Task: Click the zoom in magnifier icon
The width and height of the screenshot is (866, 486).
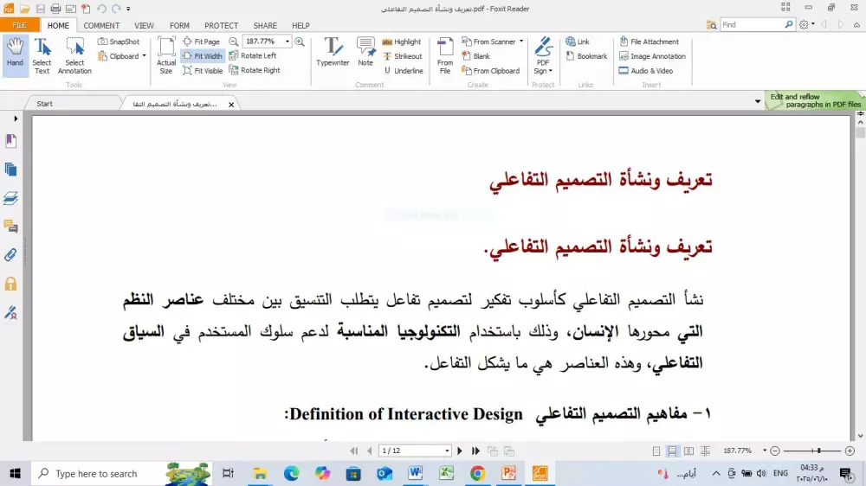Action: (x=300, y=42)
